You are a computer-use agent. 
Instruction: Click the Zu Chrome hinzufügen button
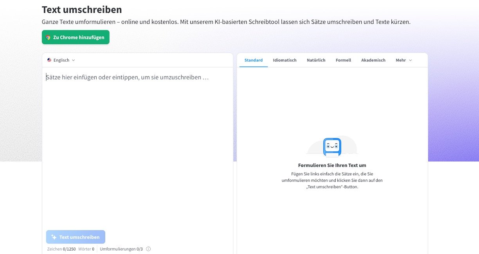point(75,37)
